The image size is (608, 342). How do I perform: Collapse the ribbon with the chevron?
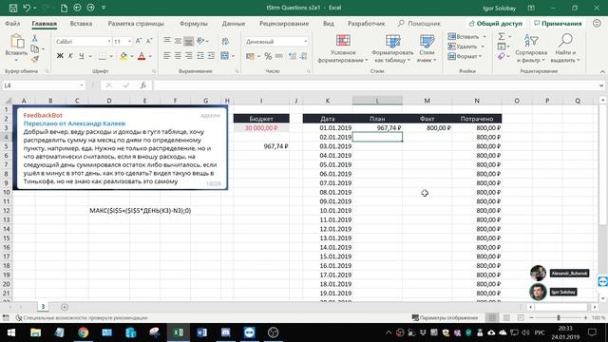coord(602,72)
